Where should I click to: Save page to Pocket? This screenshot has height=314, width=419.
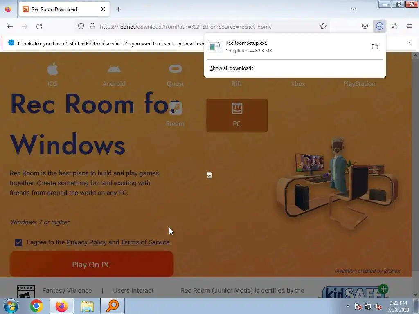coord(365,27)
